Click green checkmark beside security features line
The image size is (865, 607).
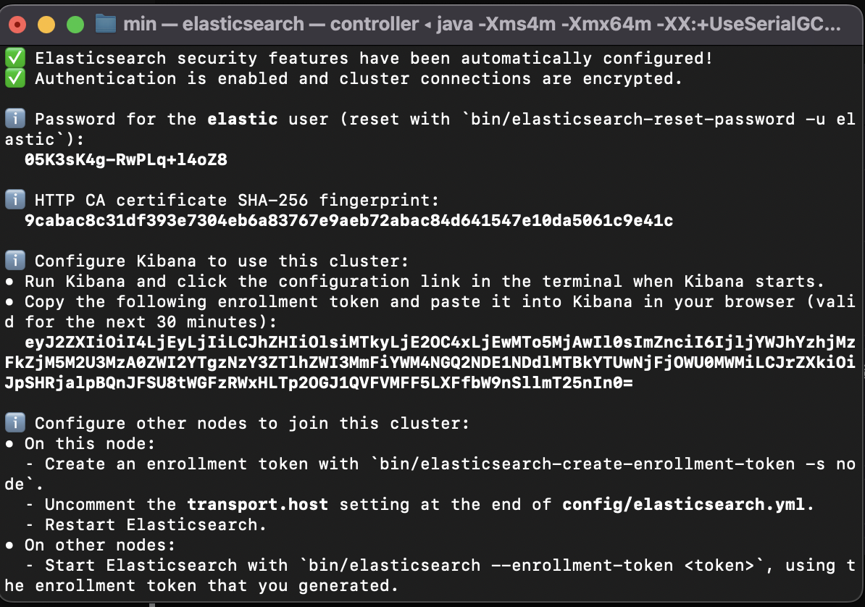click(15, 57)
